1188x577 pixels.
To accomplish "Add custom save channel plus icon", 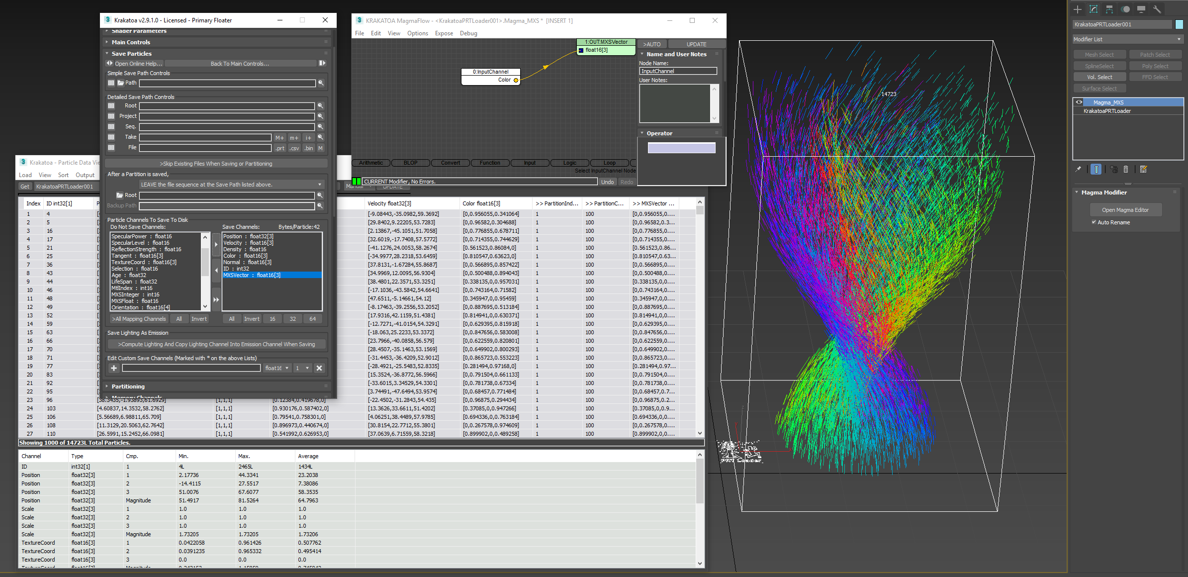I will pos(114,368).
